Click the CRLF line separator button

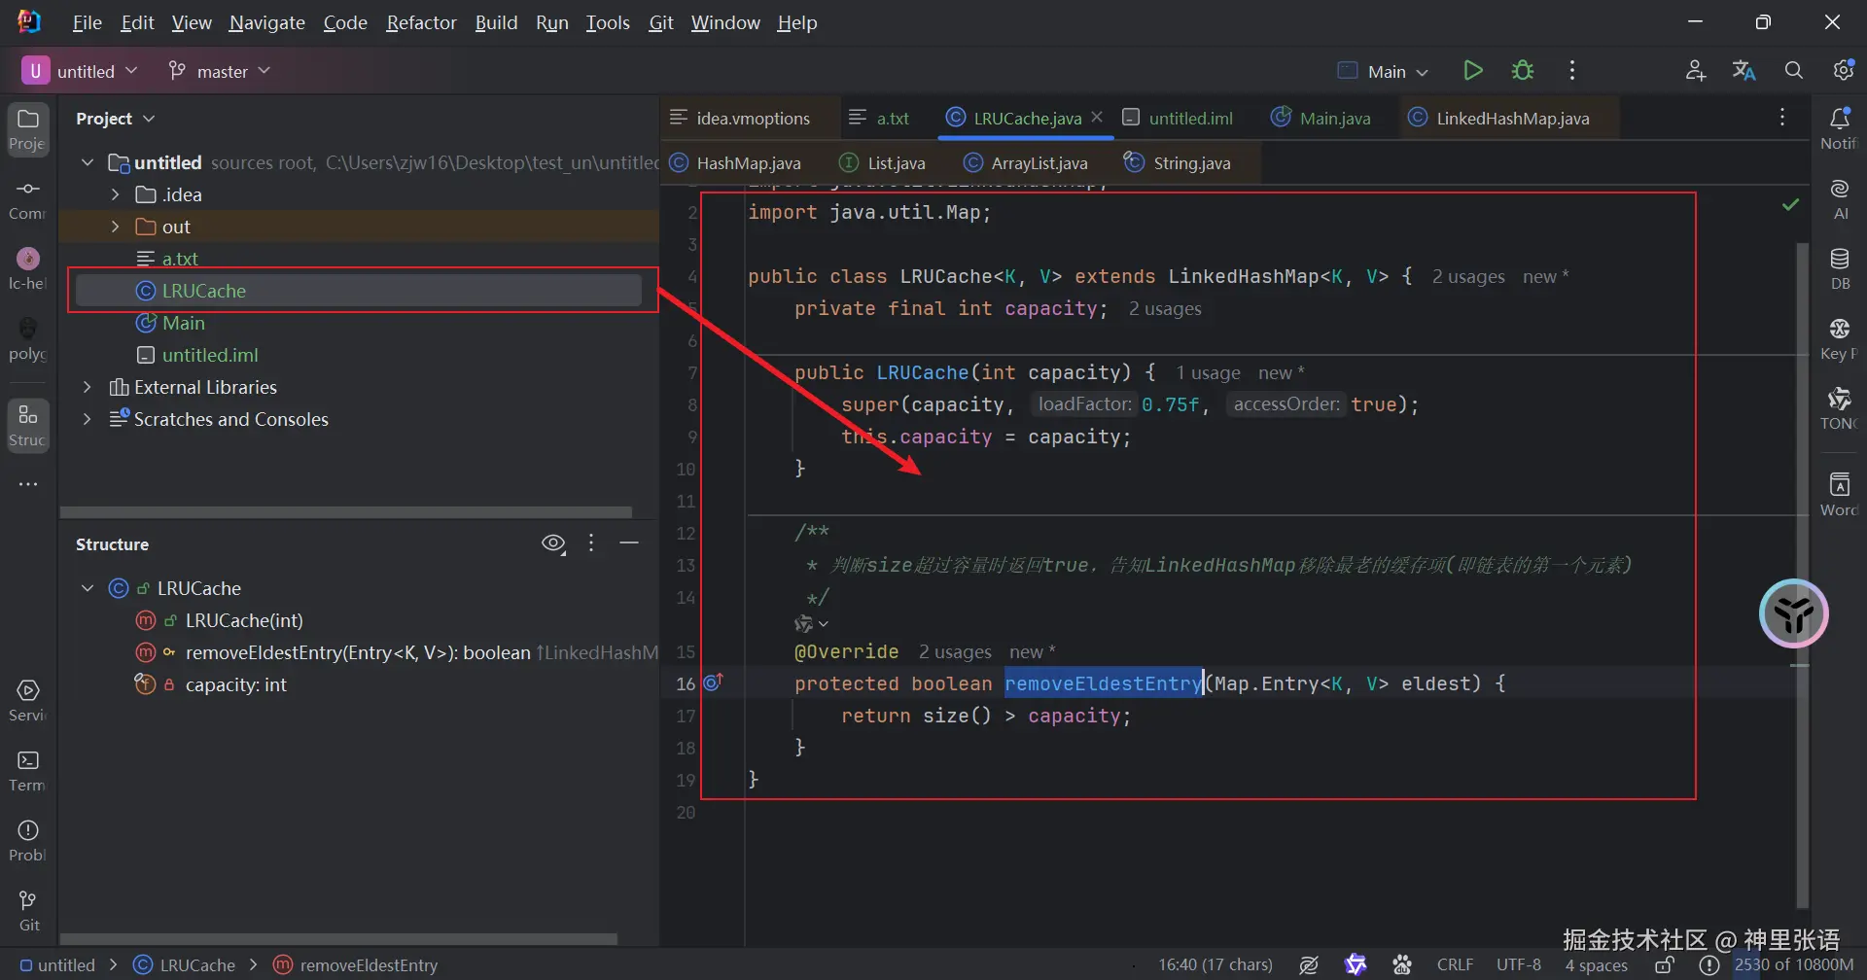(1455, 964)
